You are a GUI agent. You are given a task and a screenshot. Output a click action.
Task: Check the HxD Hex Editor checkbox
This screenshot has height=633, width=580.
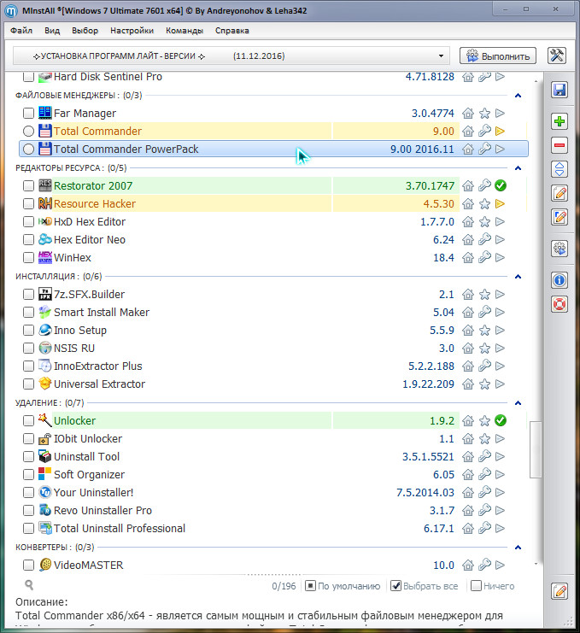coord(28,221)
